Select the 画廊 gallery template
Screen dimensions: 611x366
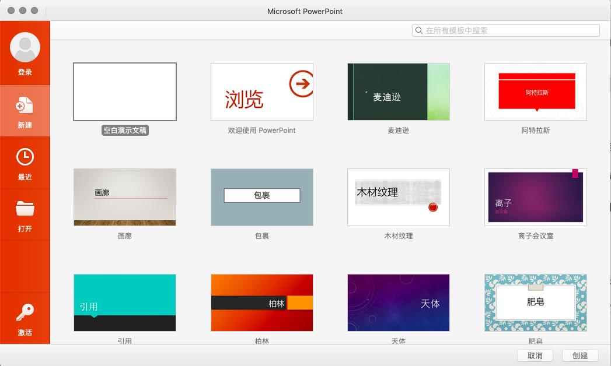(124, 197)
